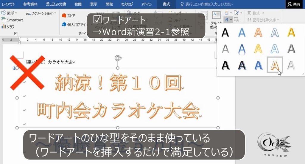Choose the highlighted orange outline WordArt style

pyautogui.click(x=275, y=65)
